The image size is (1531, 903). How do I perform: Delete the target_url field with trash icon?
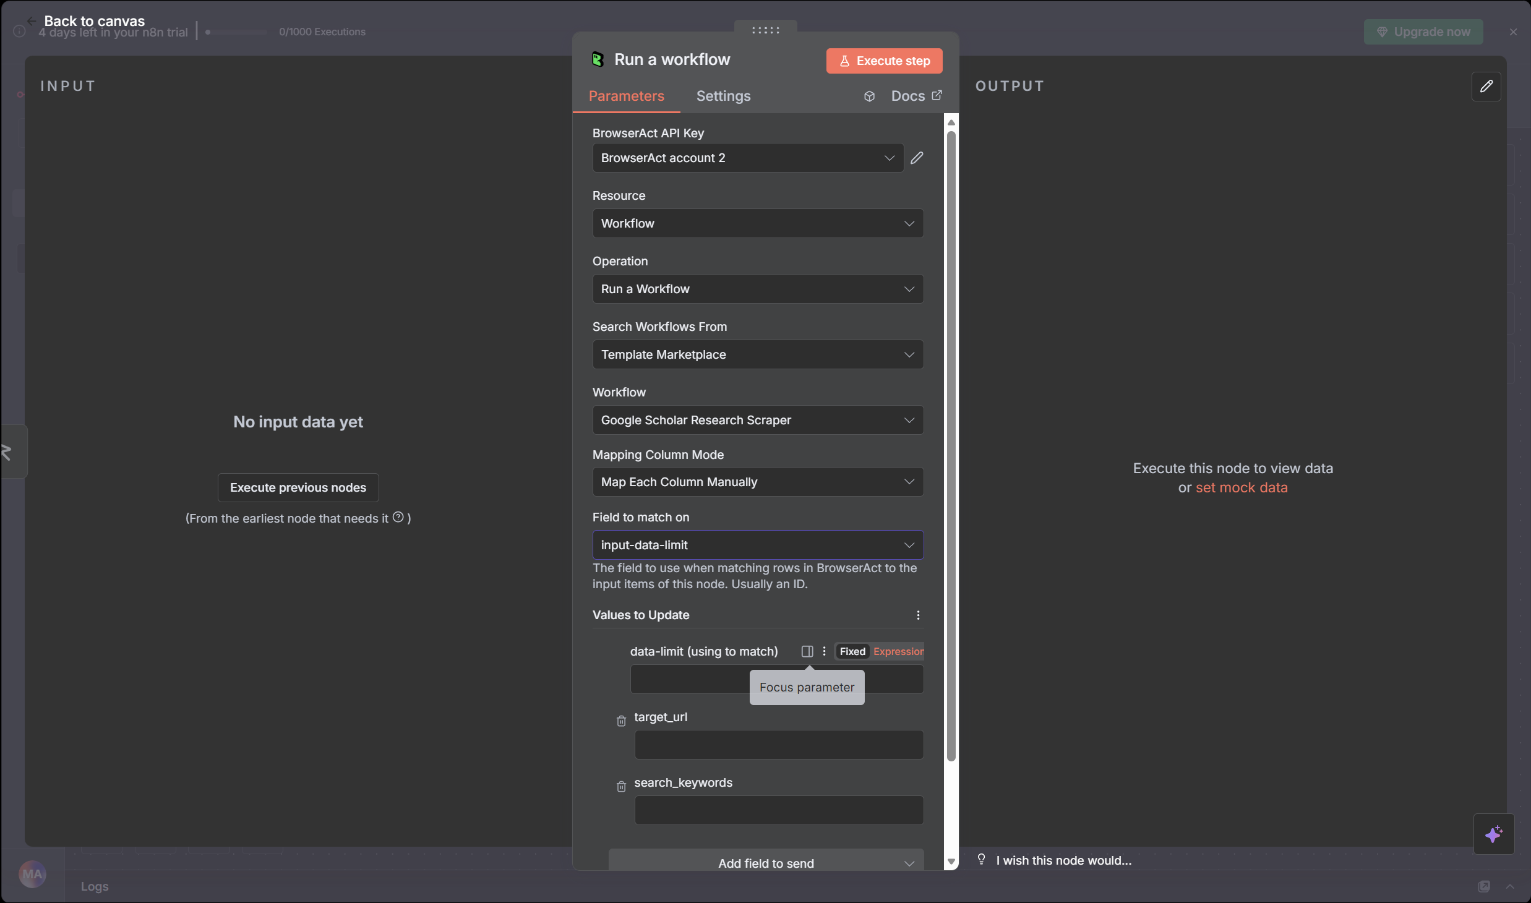(x=621, y=721)
